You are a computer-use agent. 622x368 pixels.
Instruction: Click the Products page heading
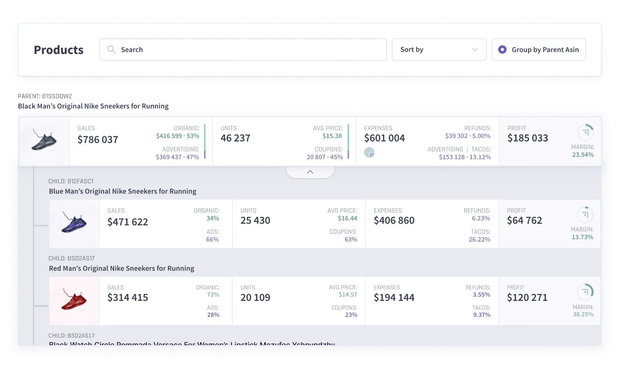[59, 50]
